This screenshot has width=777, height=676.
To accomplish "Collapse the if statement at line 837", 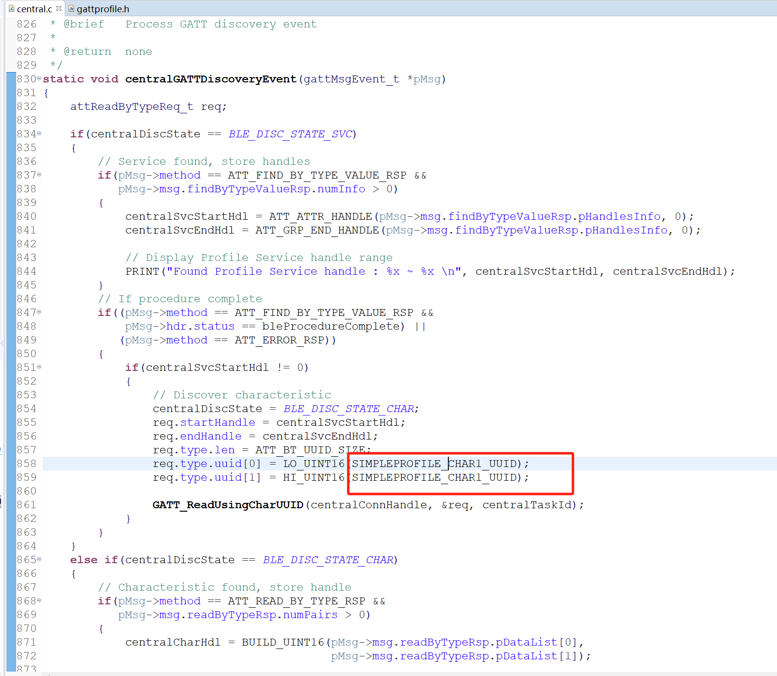I will [x=39, y=175].
